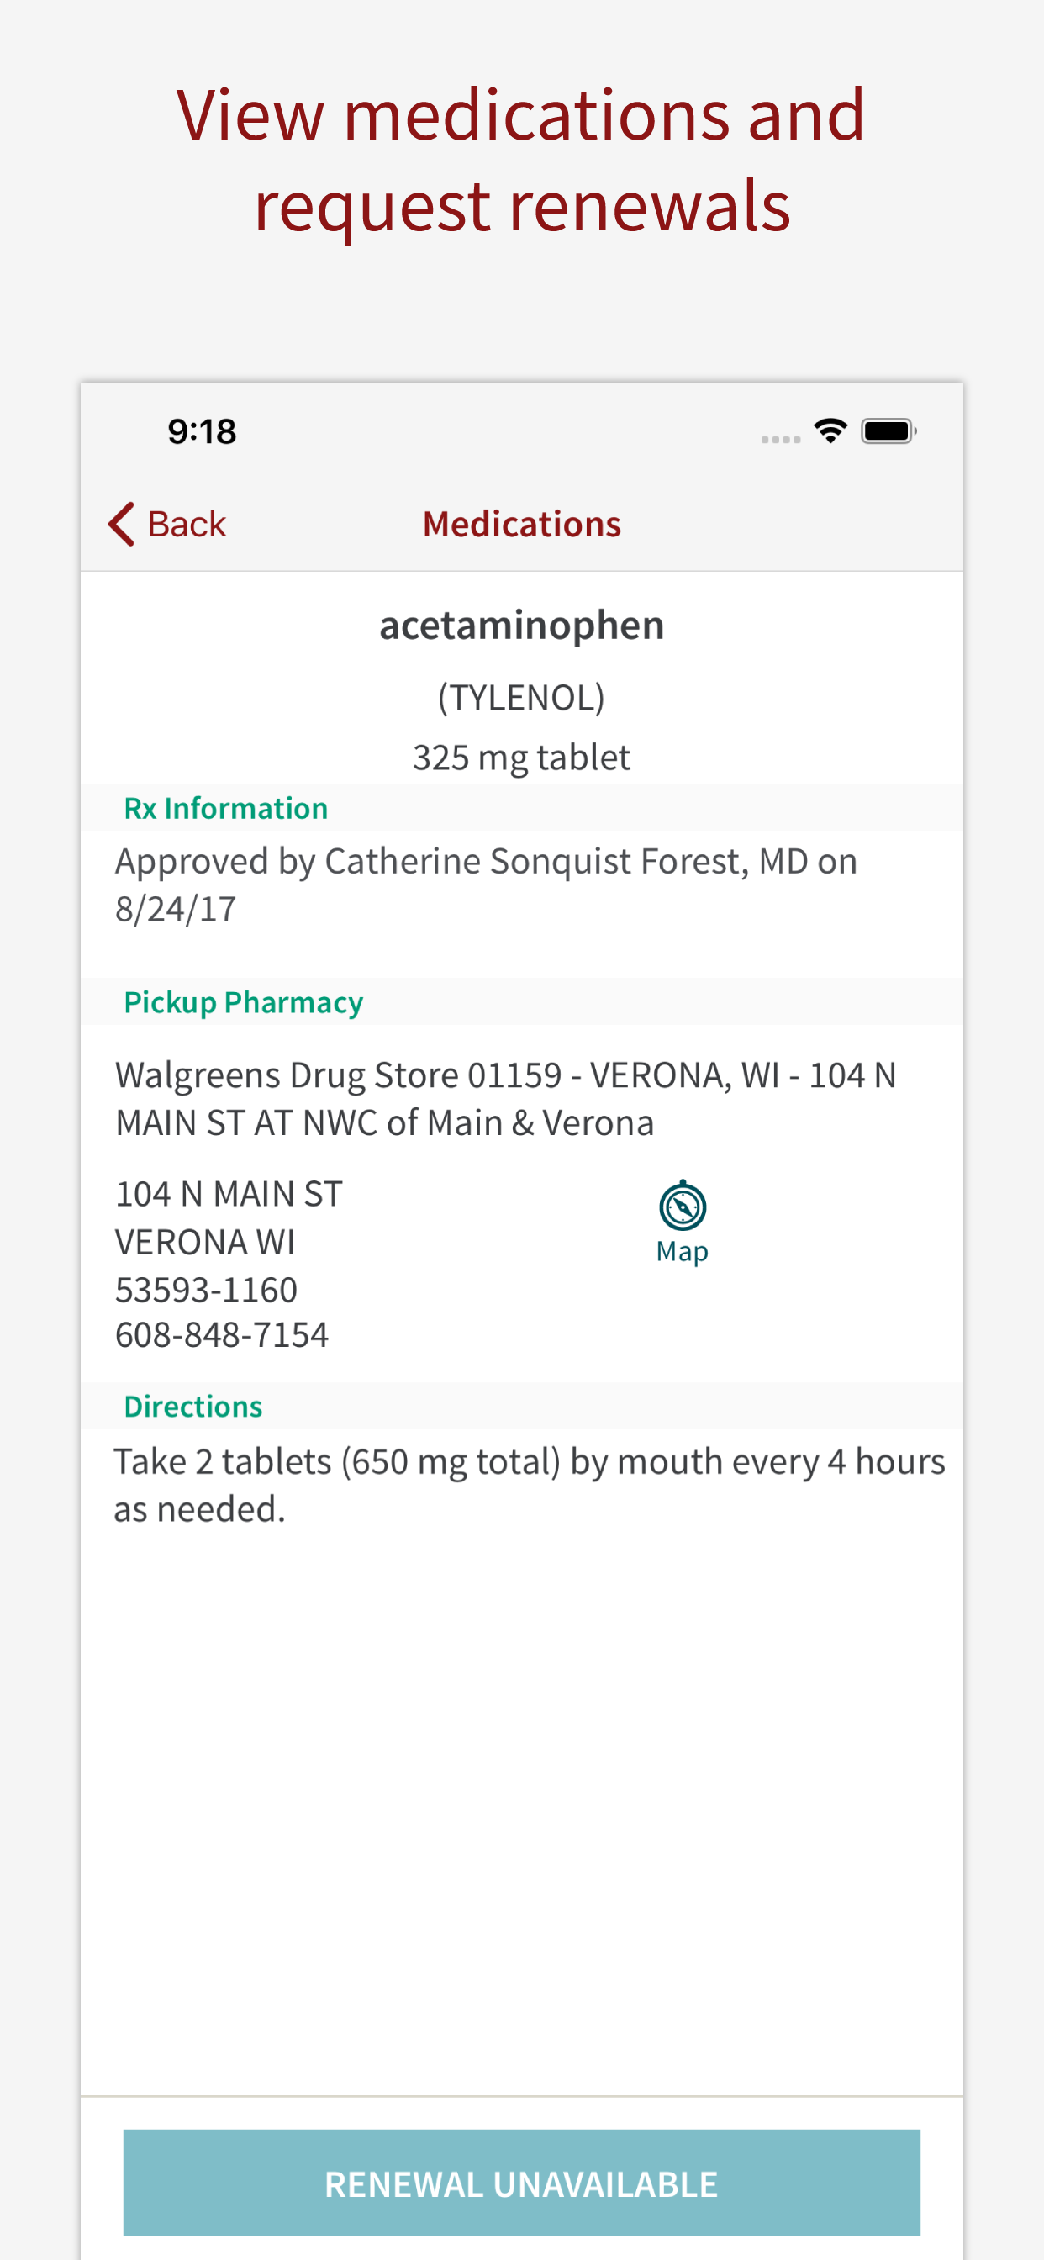Viewport: 1044px width, 2260px height.
Task: Tap the acetaminophen medication name
Action: (x=521, y=626)
